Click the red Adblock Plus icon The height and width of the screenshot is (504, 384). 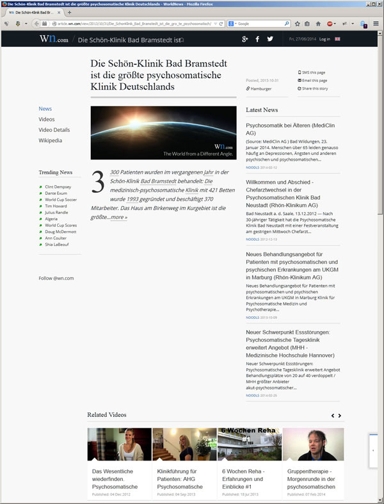point(330,24)
